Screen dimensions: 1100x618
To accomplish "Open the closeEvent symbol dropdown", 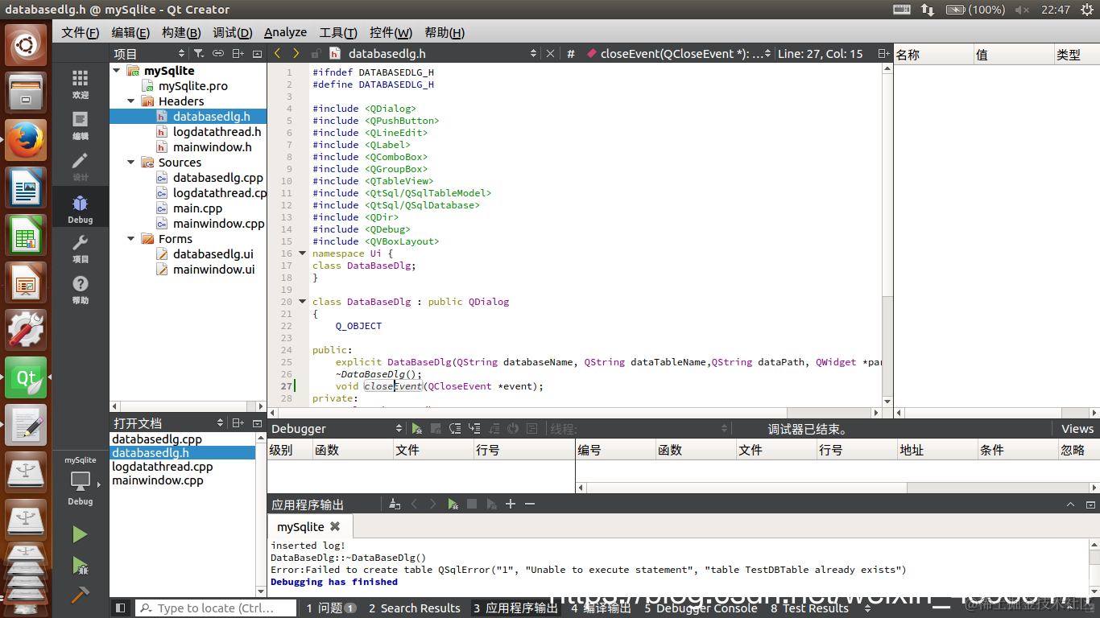I will [676, 53].
